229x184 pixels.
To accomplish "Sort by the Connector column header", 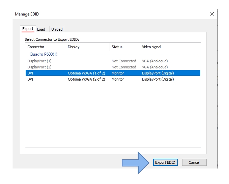I will coord(36,47).
